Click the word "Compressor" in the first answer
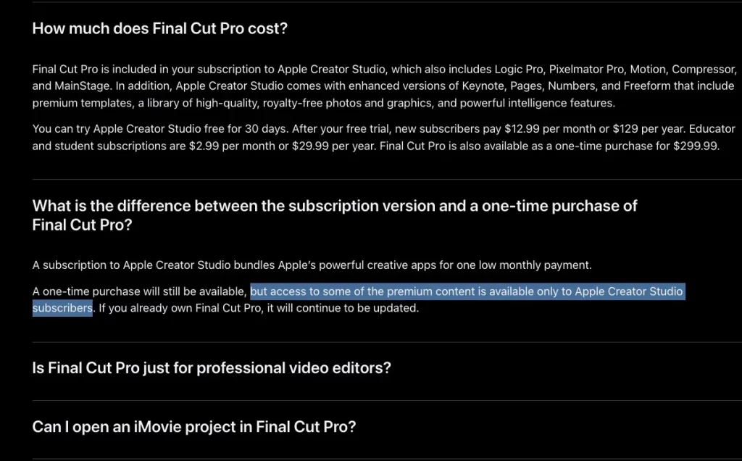This screenshot has height=461, width=742. (x=704, y=70)
